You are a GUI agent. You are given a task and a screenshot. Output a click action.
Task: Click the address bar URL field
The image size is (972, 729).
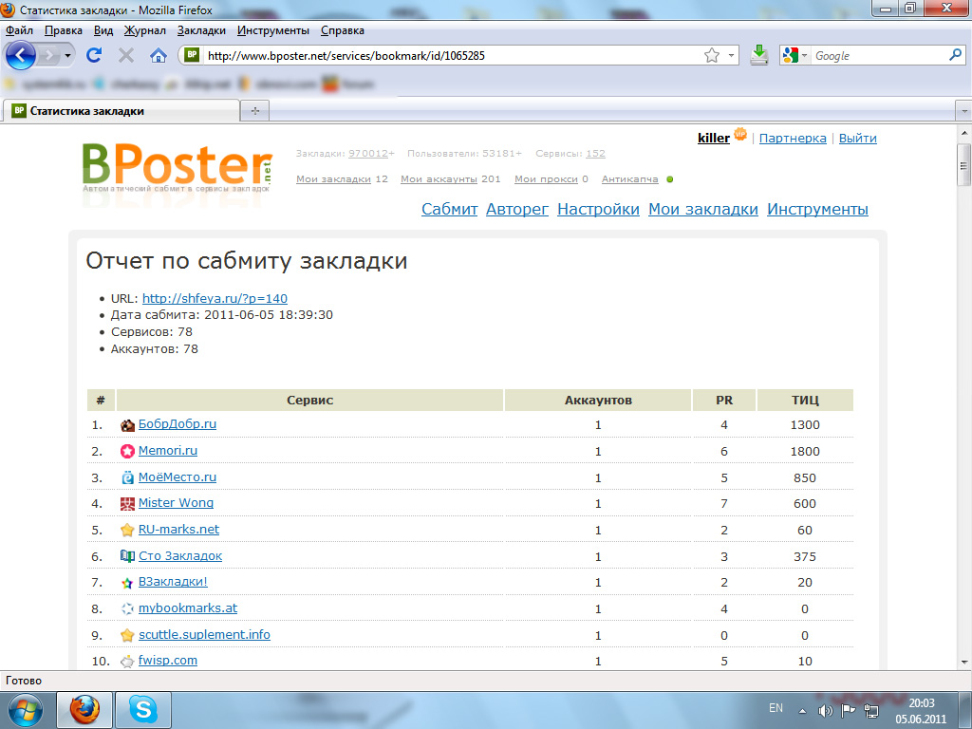[453, 56]
